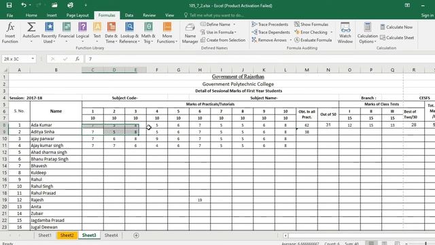435x245 pixels.
Task: Open the undo history dropdown arrow
Action: click(x=30, y=5)
